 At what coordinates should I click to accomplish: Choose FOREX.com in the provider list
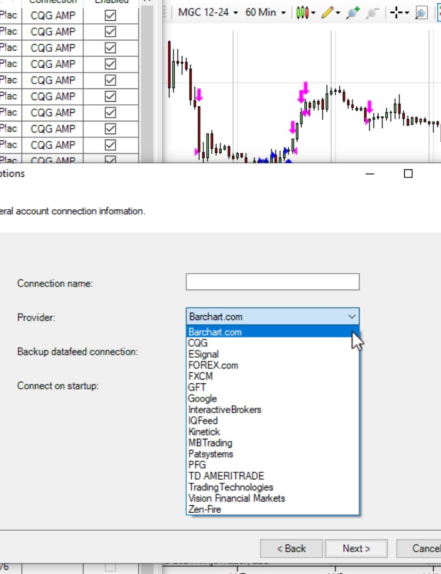pos(273,365)
